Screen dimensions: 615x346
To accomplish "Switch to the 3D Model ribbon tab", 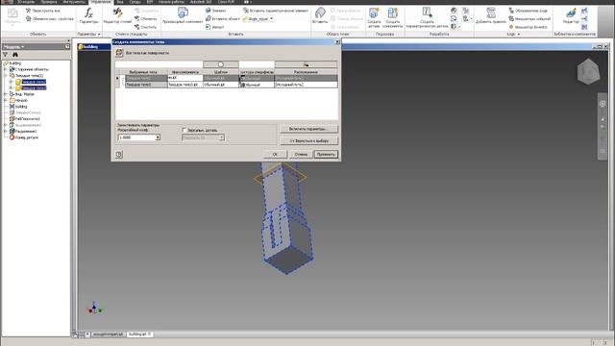I will pyautogui.click(x=26, y=2).
